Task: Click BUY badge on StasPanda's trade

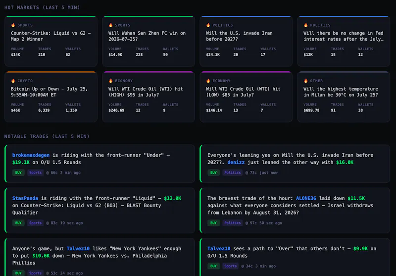Action: (18, 223)
